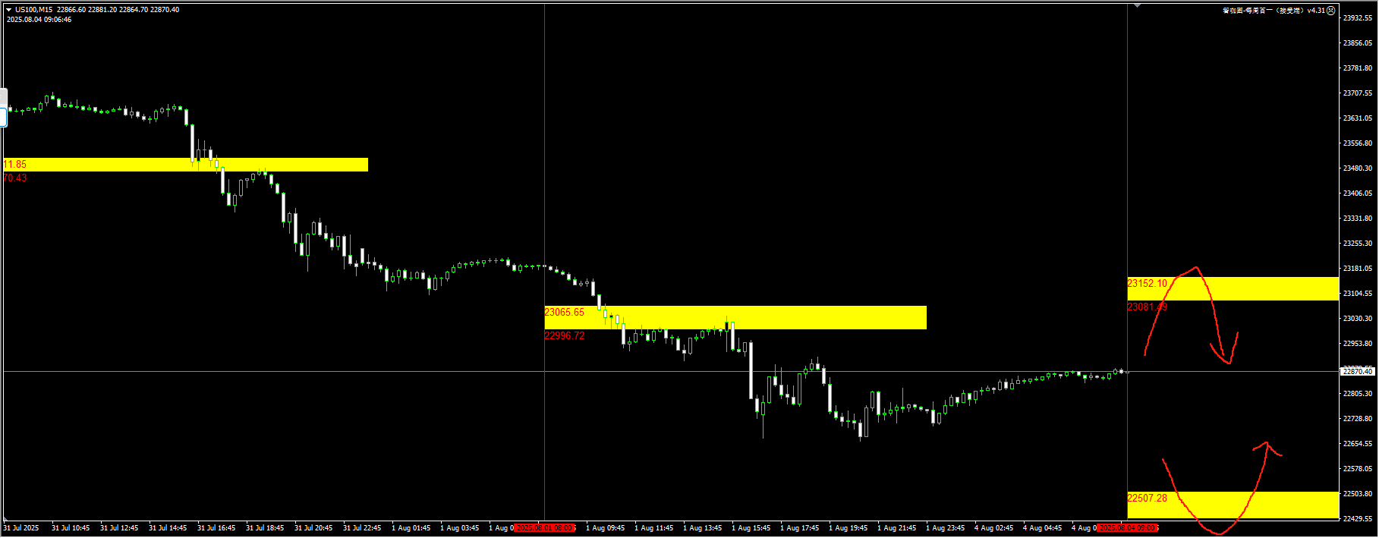Viewport: 1379px width, 538px height.
Task: Click the 1 Aug 15:45 time axis label
Action: pos(751,528)
